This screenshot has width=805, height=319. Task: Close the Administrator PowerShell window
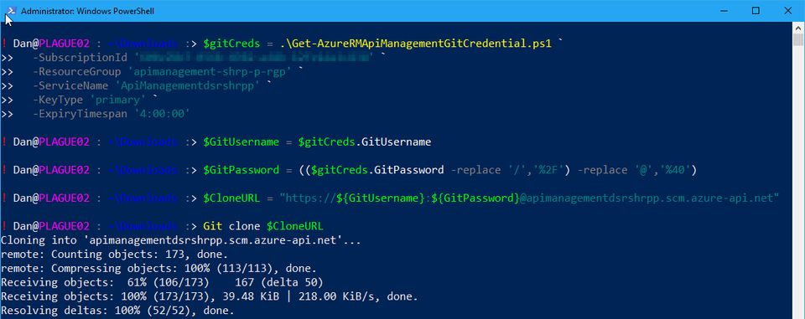(787, 10)
